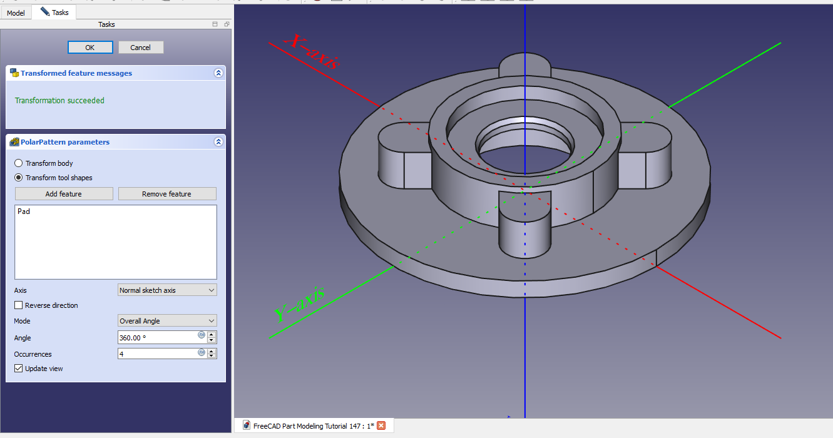The width and height of the screenshot is (833, 438).
Task: Select Pad in the features list
Action: pos(24,211)
